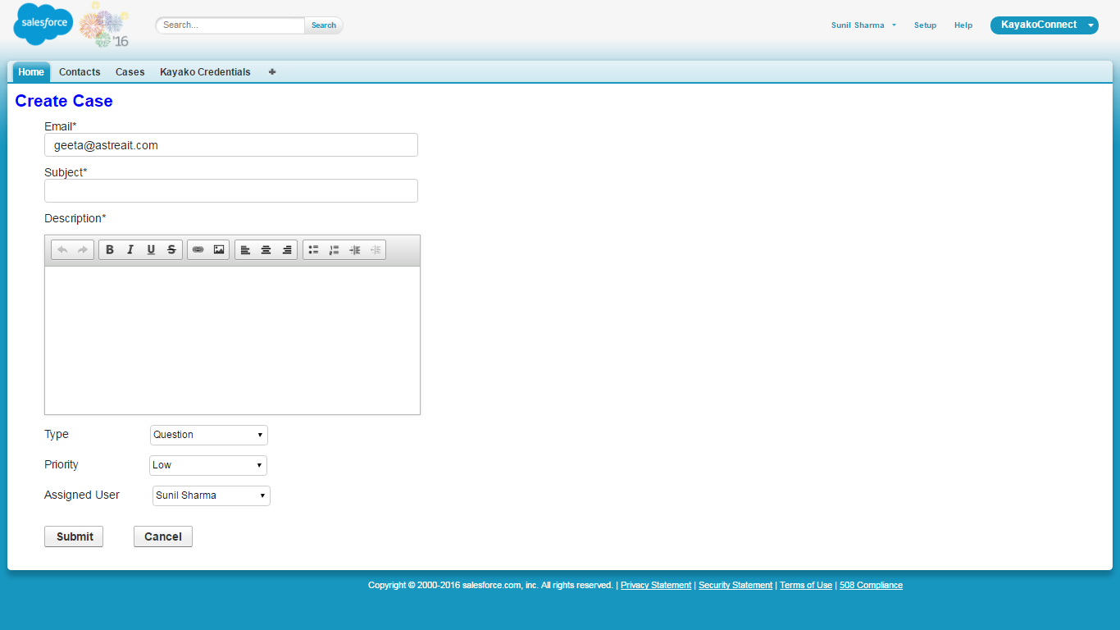Expand the Assigned User dropdown
The image size is (1120, 630).
[x=212, y=495]
